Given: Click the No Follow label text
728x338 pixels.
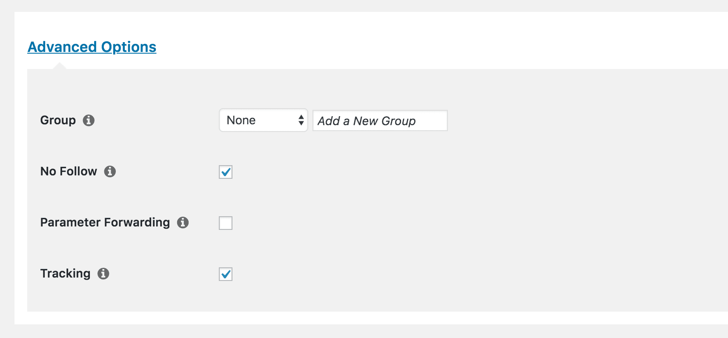Looking at the screenshot, I should 69,172.
